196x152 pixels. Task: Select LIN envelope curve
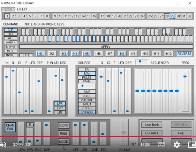[60, 112]
